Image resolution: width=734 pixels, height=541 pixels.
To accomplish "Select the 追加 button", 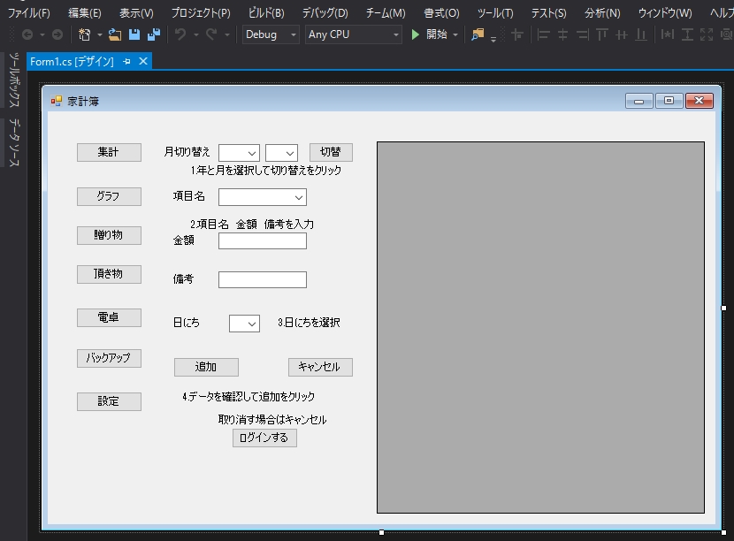I will [206, 368].
